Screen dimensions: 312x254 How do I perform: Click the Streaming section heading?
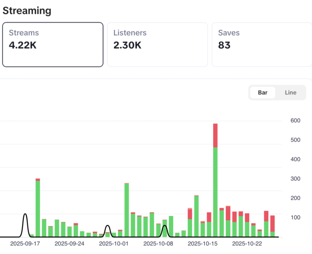[27, 11]
